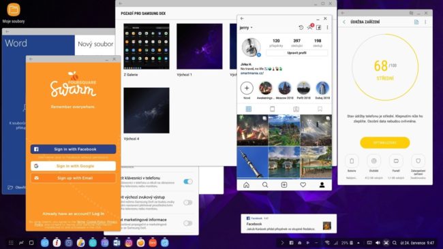Launch Instagram from the taskbar
Screen dimensions: 443x249
[x=129, y=242]
